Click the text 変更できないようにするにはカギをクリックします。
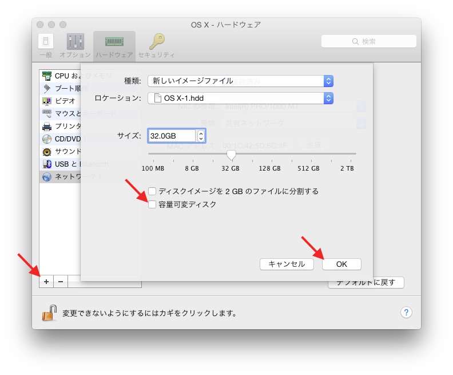453x375 pixels. pos(150,313)
